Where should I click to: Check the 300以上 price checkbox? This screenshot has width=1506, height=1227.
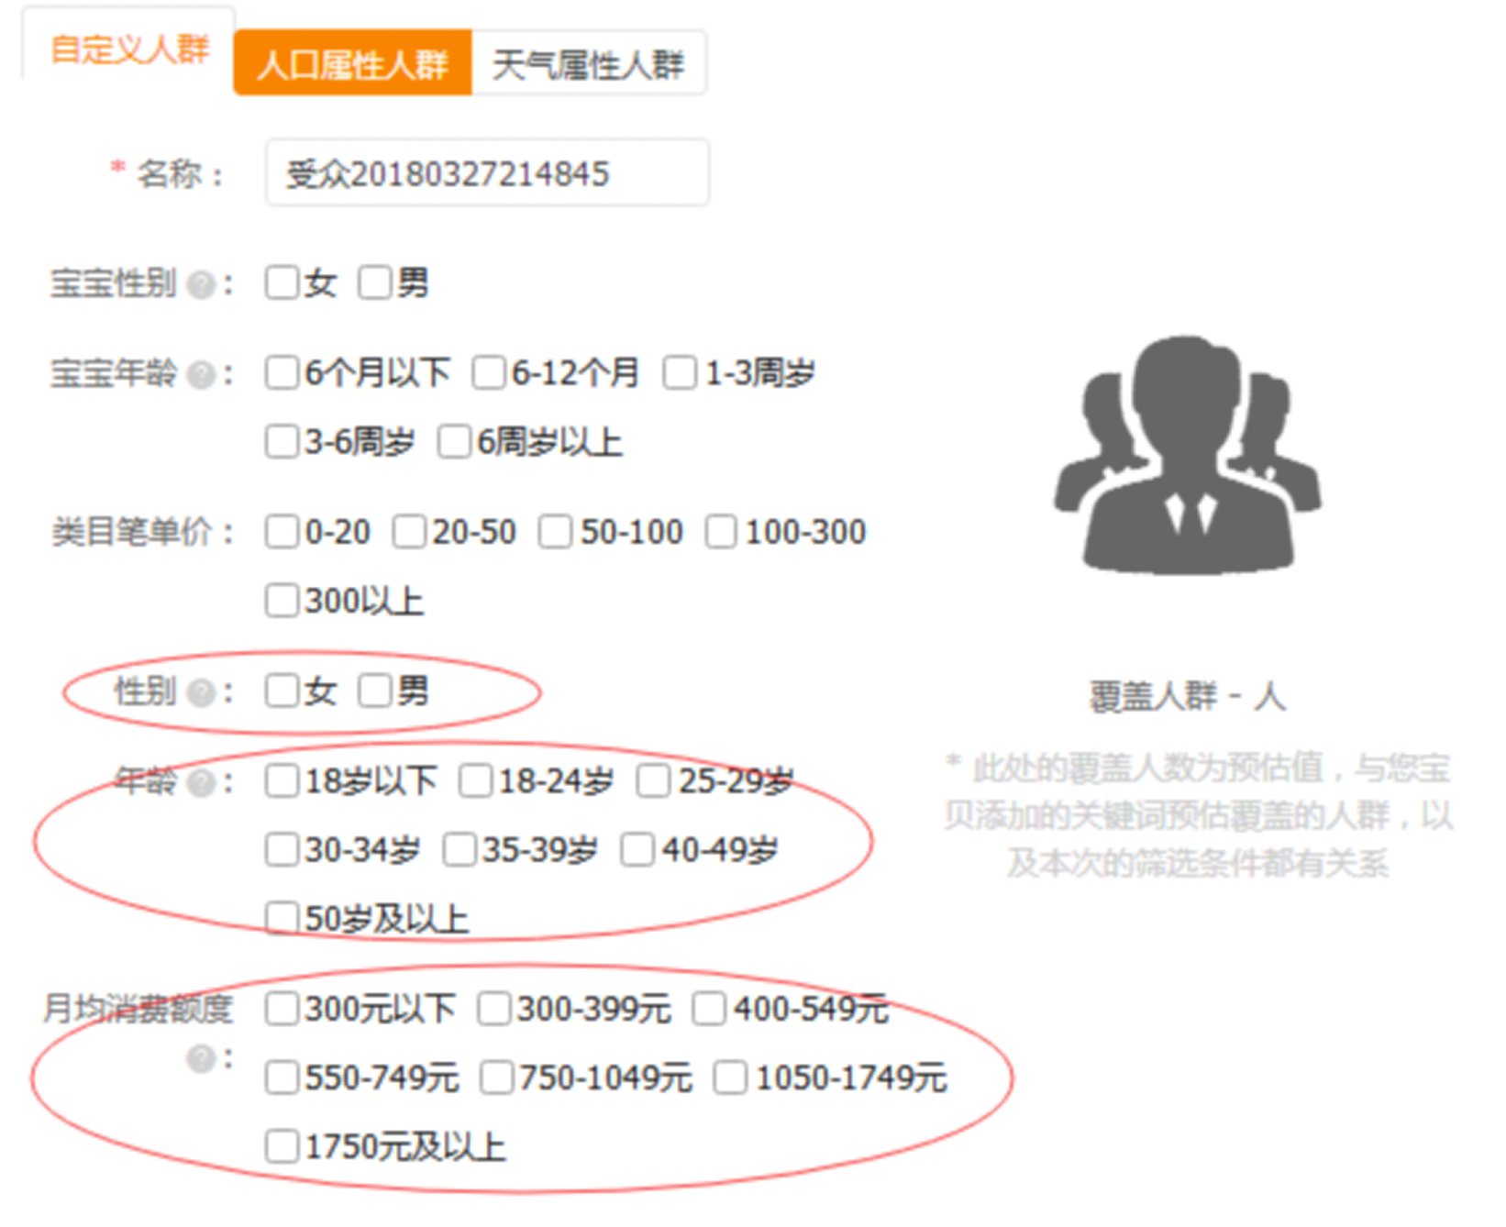pyautogui.click(x=282, y=601)
